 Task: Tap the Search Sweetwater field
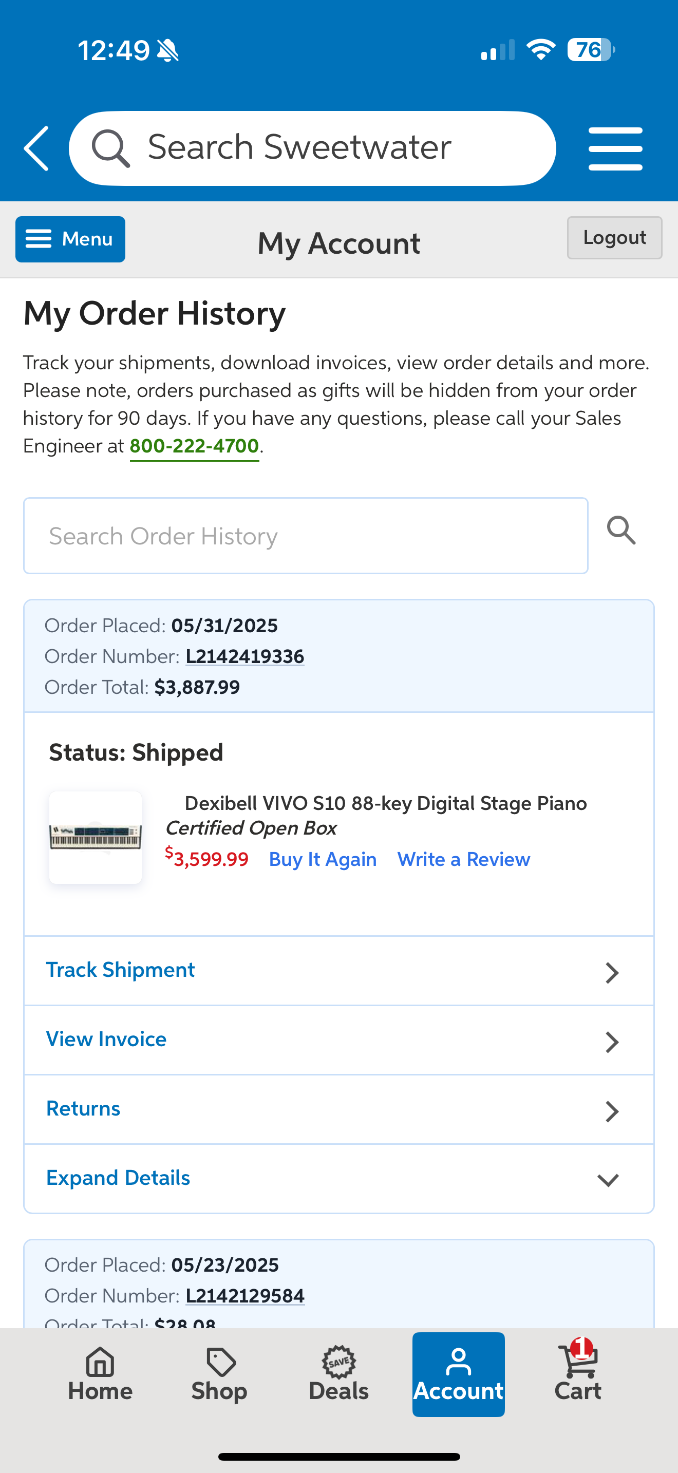(x=312, y=148)
